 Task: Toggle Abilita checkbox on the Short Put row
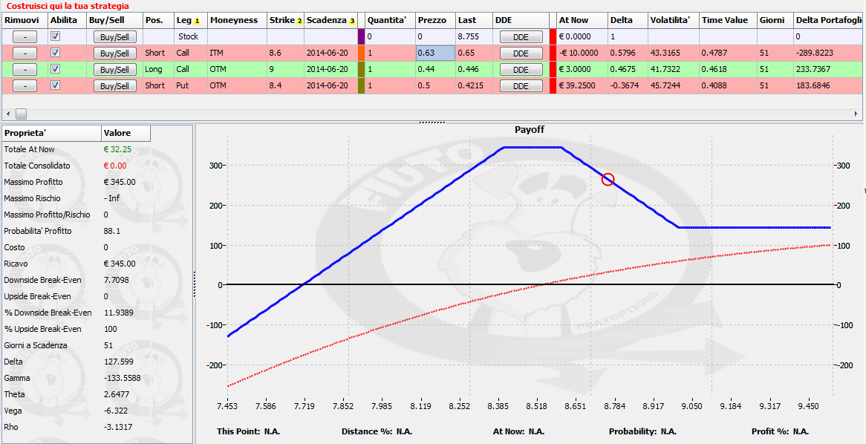[56, 85]
